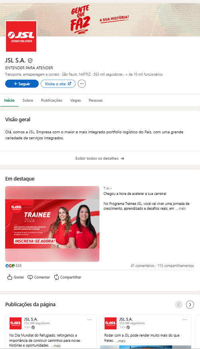
Task: Click the previous arrow in Publicações da página
Action: pos(179,305)
